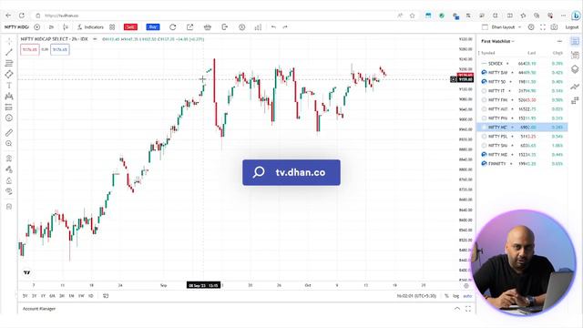
Task: Click the exit arrow icon in toolbar
Action: [225, 27]
